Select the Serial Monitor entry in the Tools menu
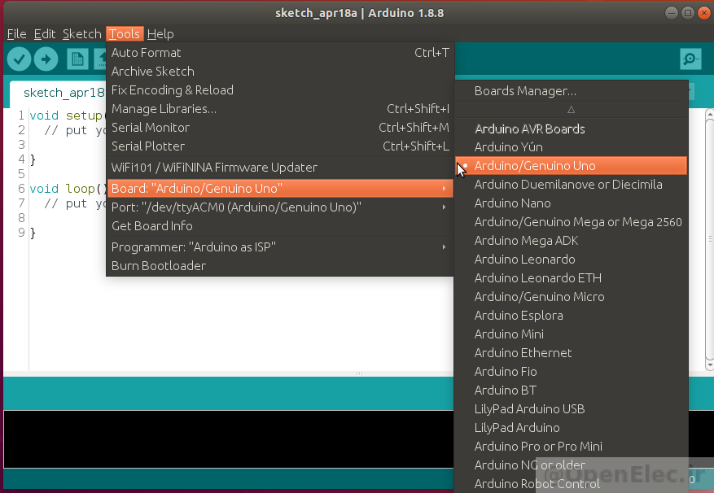714x493 pixels. (280, 128)
